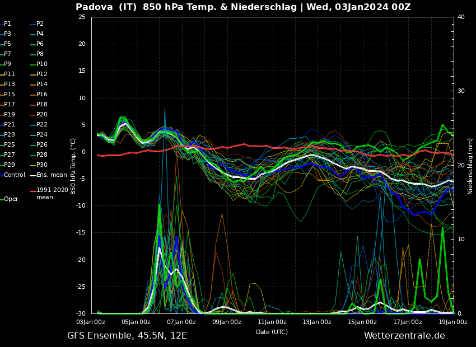Click the "Niederschlag (mm)" axis title
The image size is (476, 347).
(x=470, y=166)
